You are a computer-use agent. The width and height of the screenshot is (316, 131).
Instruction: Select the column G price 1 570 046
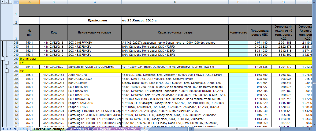click(x=284, y=107)
